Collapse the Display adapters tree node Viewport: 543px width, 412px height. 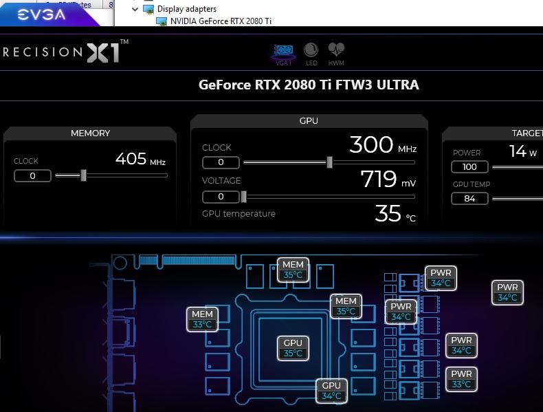(135, 10)
